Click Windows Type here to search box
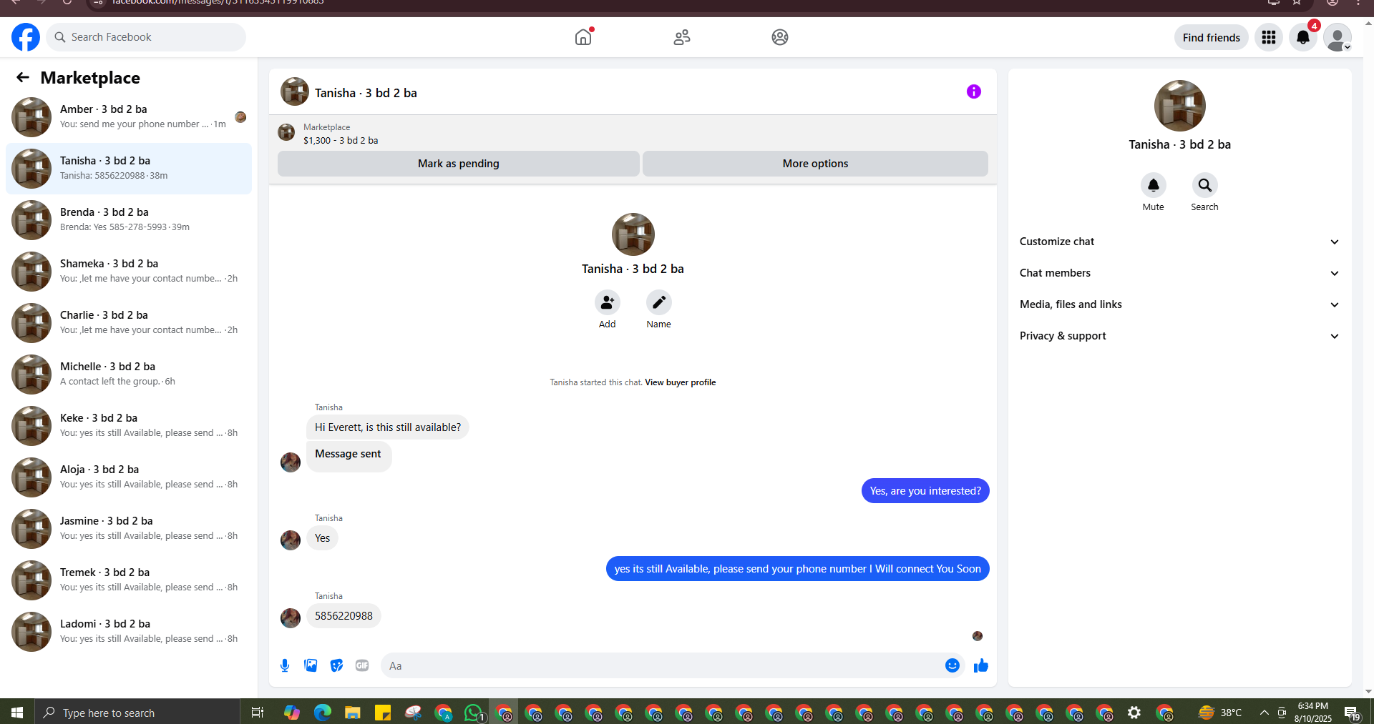Screen dimensions: 1374x724 [x=137, y=713]
